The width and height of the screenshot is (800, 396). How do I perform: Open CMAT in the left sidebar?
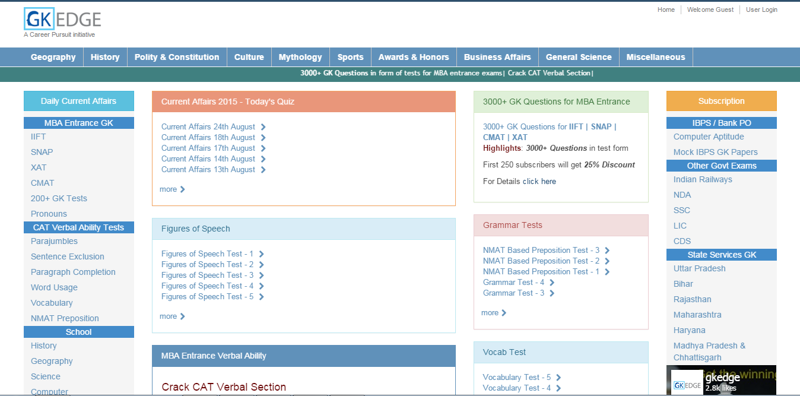click(x=43, y=183)
